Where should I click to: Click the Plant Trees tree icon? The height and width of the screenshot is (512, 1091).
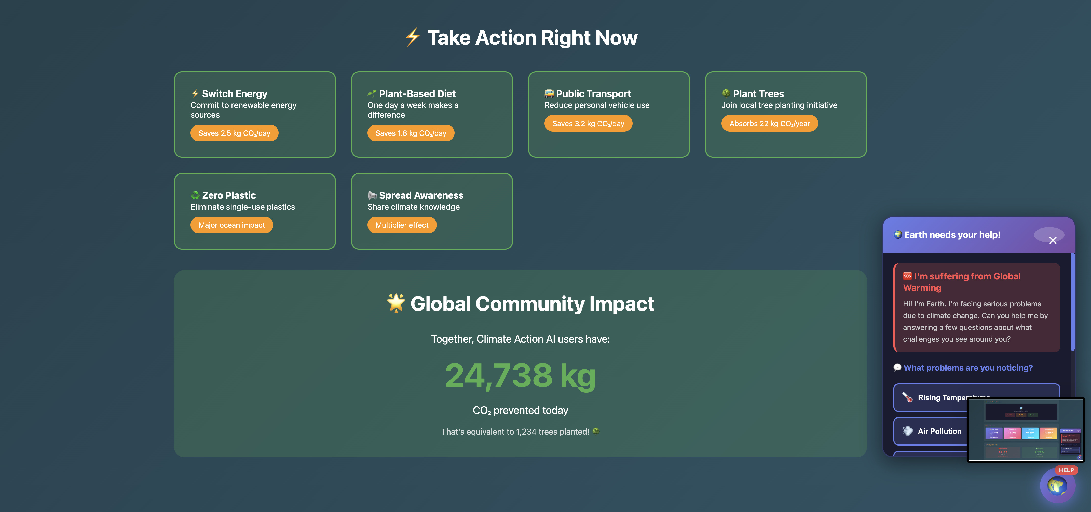click(x=726, y=93)
